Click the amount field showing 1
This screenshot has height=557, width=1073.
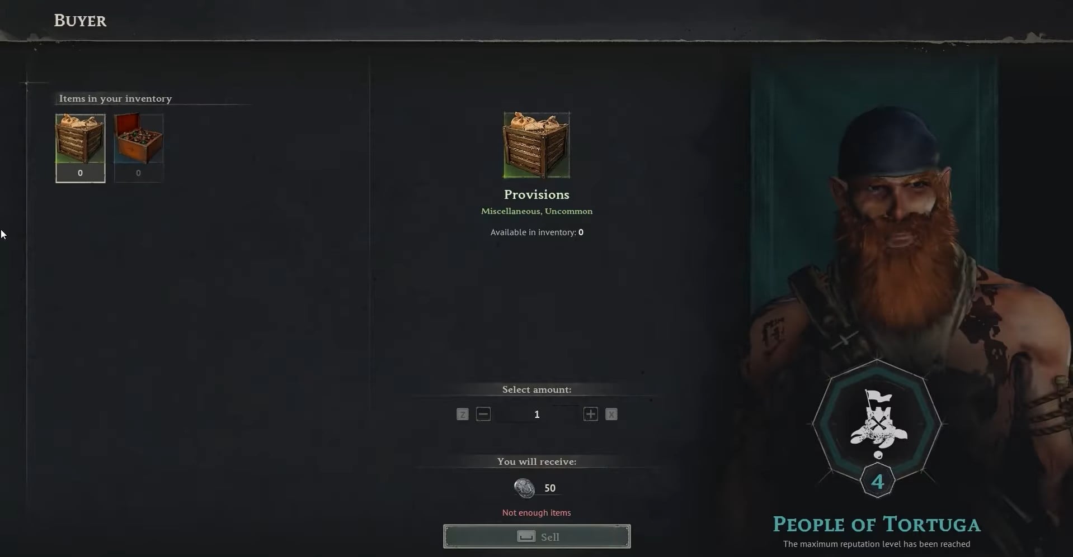(x=537, y=414)
